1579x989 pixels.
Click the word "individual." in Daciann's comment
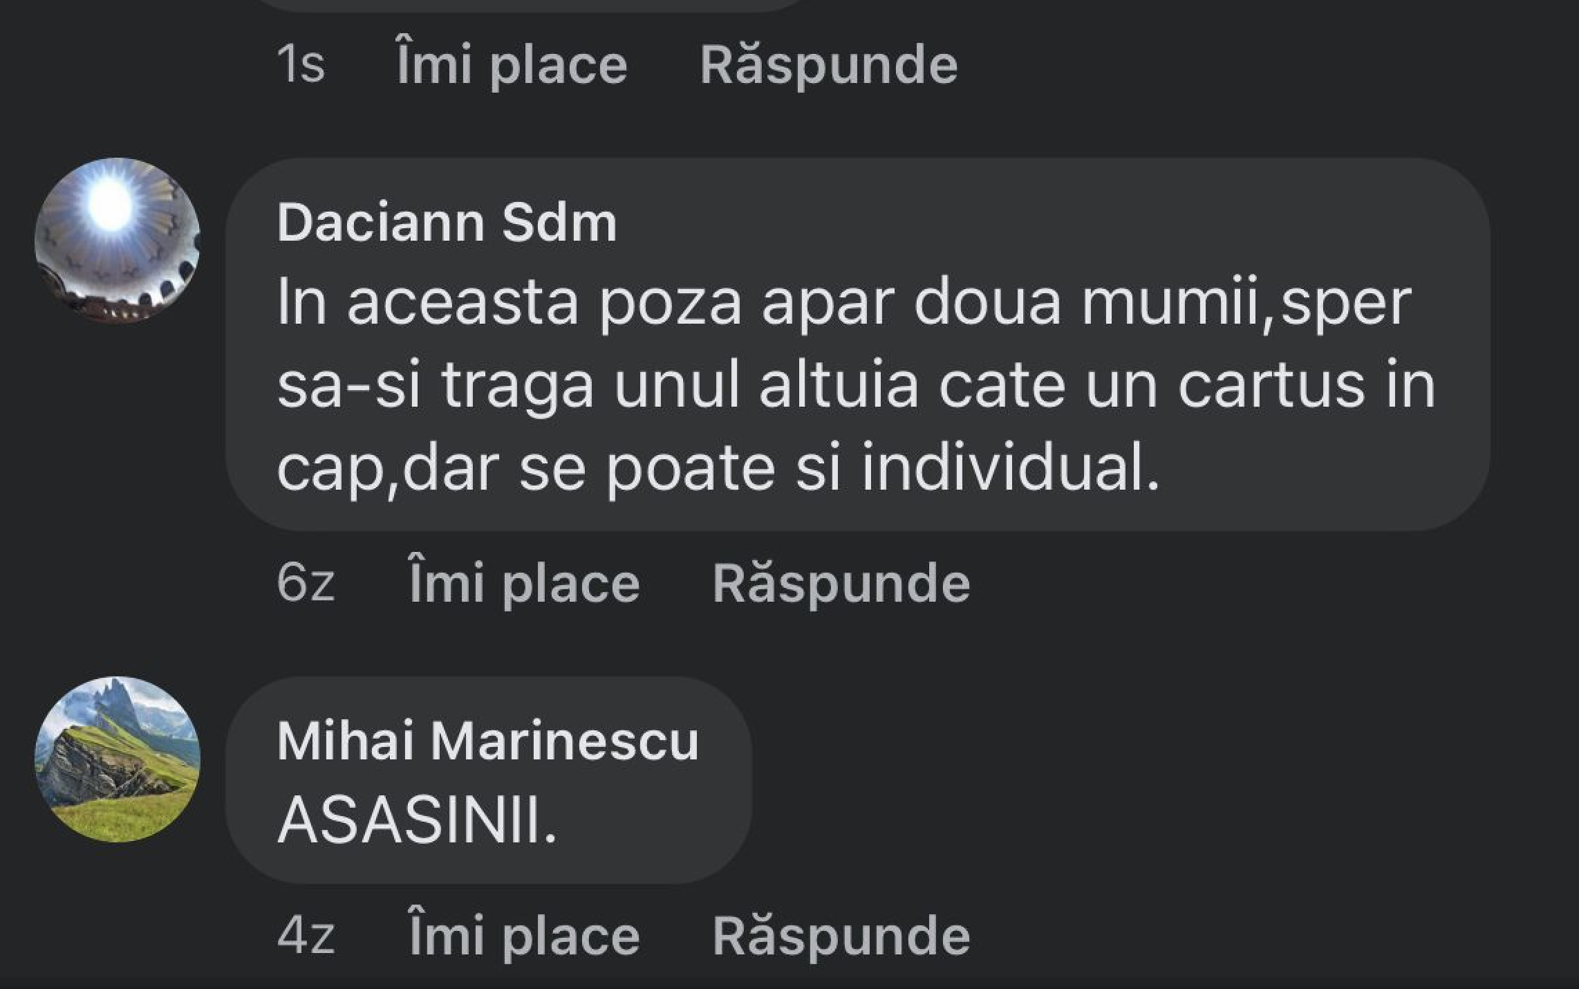click(1010, 468)
